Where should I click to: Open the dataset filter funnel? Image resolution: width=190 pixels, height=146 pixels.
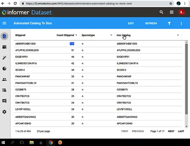[169, 23]
